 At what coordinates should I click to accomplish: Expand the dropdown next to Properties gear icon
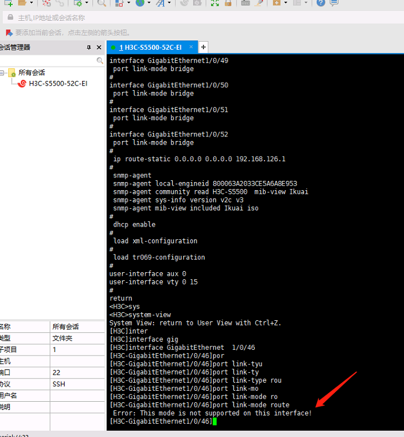[87, 3]
